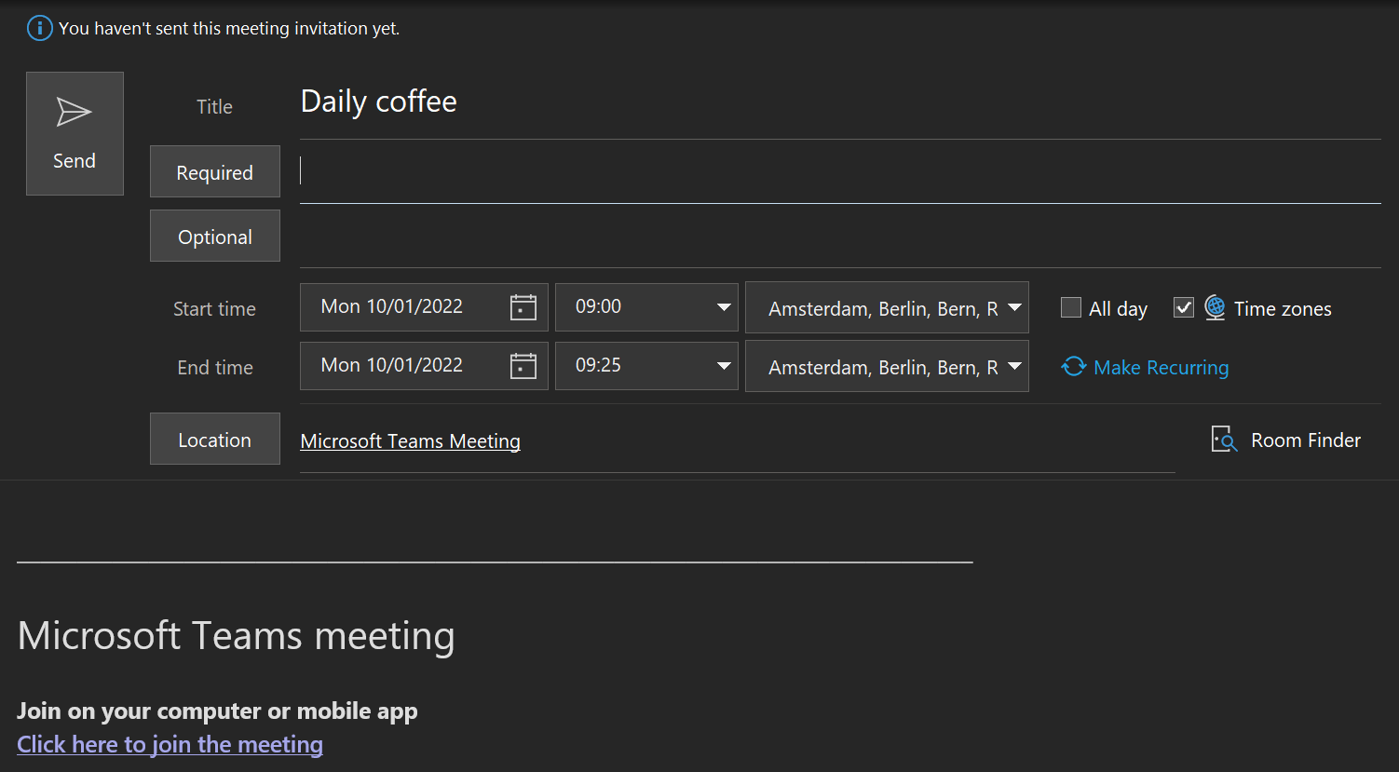Screen dimensions: 1399x772
Task: Open the end date calendar picker icon
Action: pos(523,366)
